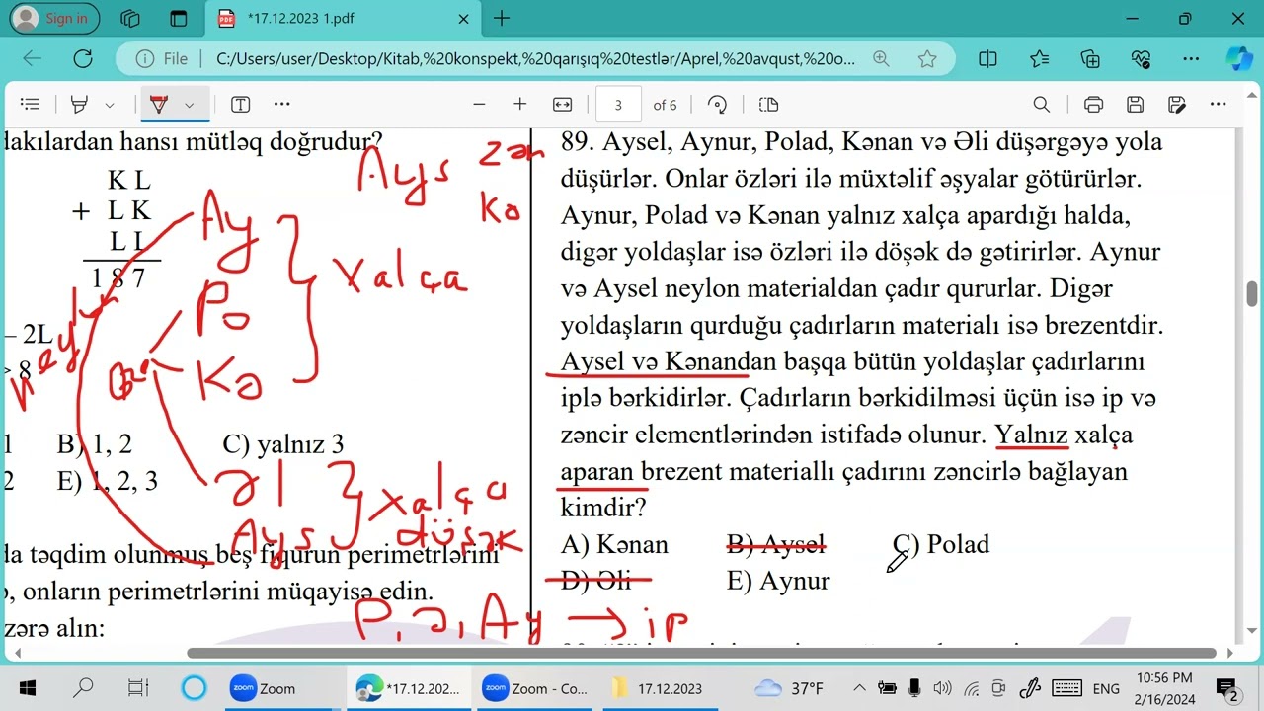
Task: Open the touch keyboard tray icon
Action: pyautogui.click(x=1067, y=688)
